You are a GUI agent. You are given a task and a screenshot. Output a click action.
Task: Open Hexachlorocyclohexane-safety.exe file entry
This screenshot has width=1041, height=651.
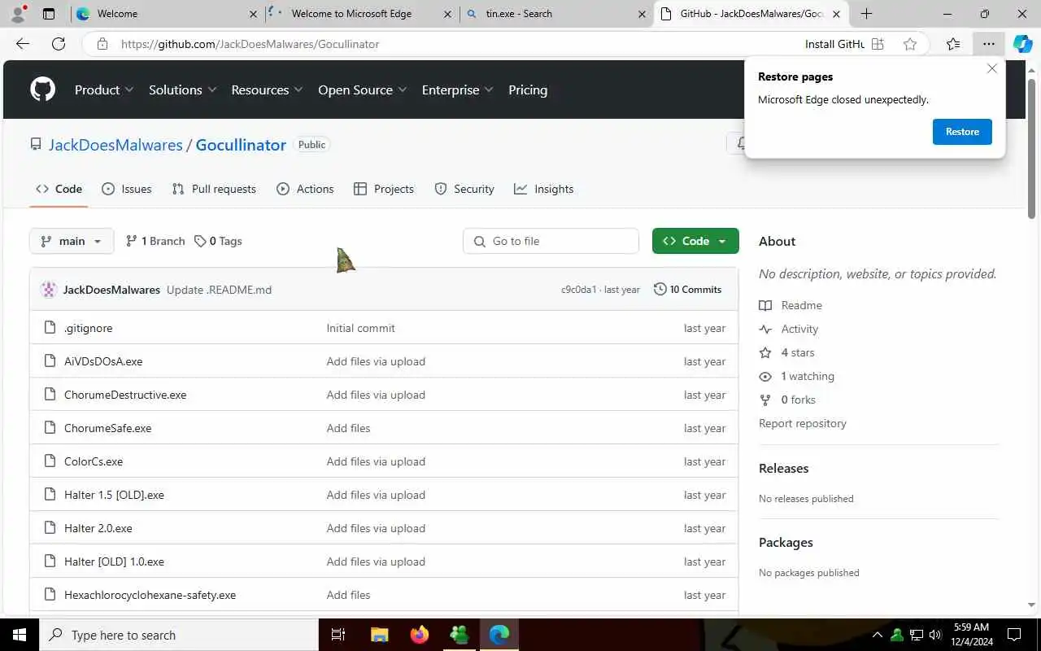150,595
